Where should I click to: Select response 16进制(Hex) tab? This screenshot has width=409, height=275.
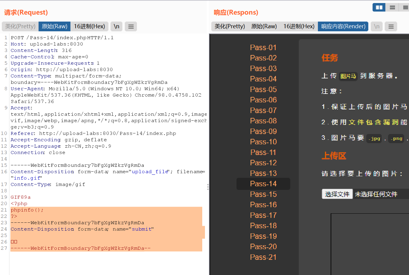click(x=299, y=26)
